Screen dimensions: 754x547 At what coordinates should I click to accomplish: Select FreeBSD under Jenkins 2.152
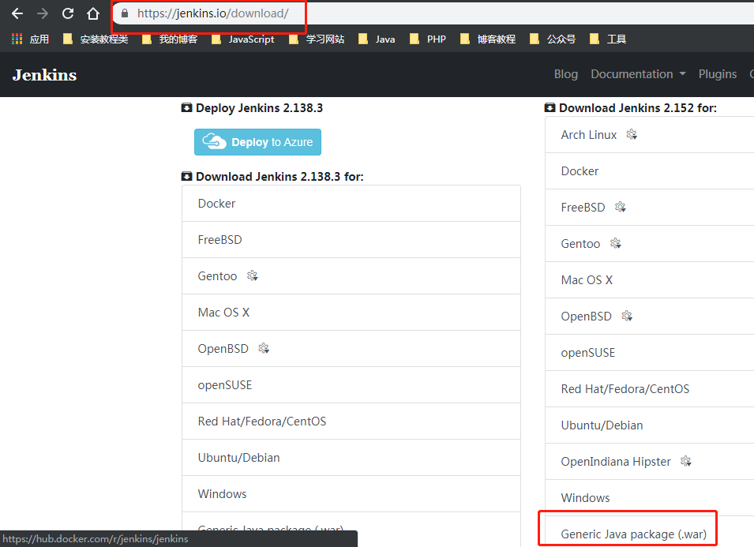point(650,207)
